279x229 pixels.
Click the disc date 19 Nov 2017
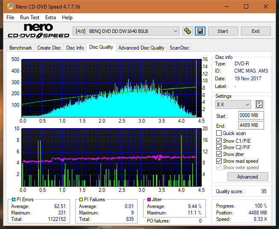click(248, 79)
